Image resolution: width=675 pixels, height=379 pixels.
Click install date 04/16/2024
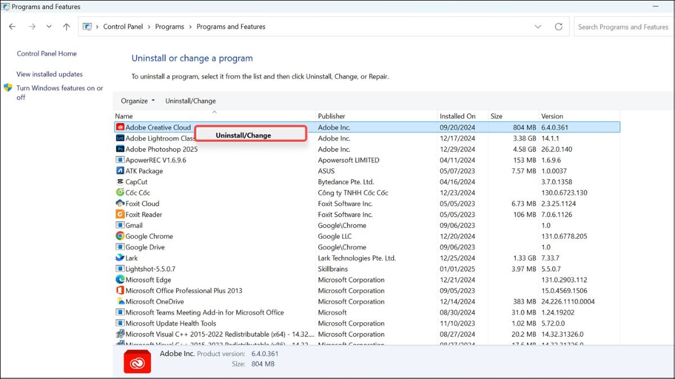tap(457, 182)
